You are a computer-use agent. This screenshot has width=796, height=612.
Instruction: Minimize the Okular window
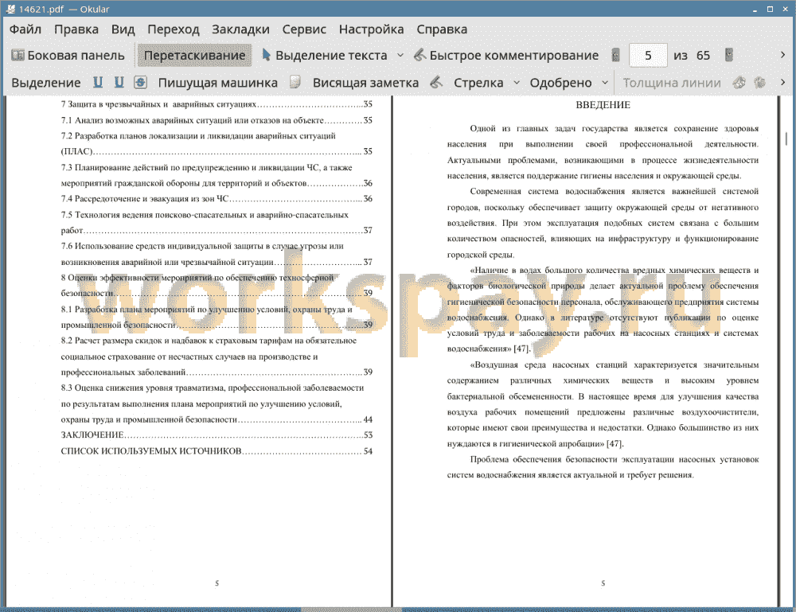tap(755, 10)
